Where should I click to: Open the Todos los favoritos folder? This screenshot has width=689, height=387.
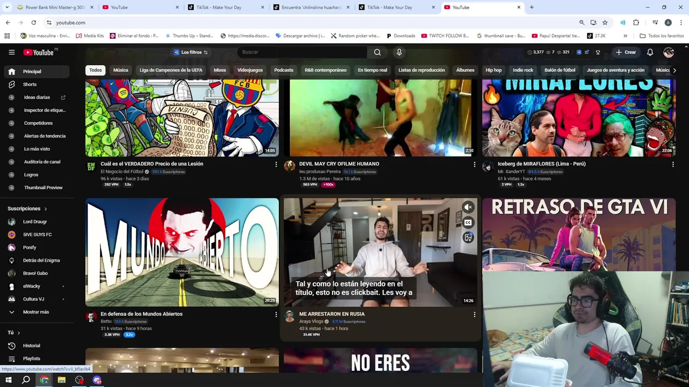click(662, 36)
